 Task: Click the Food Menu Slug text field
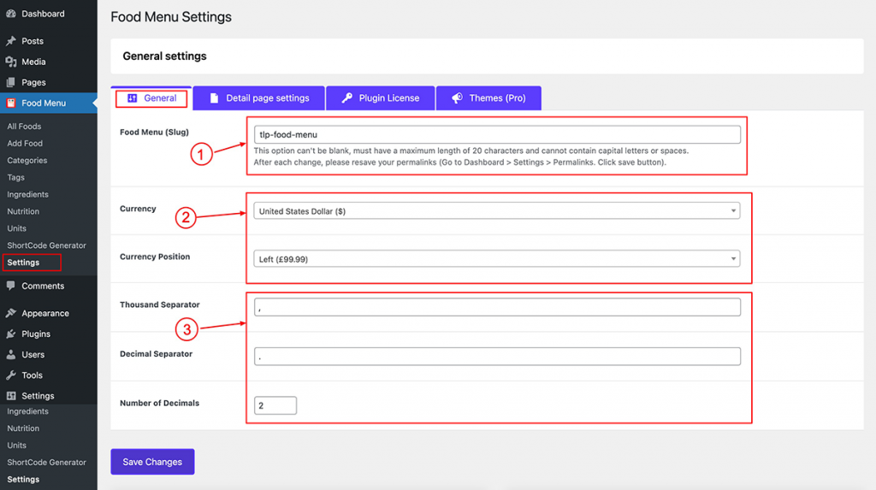(497, 134)
